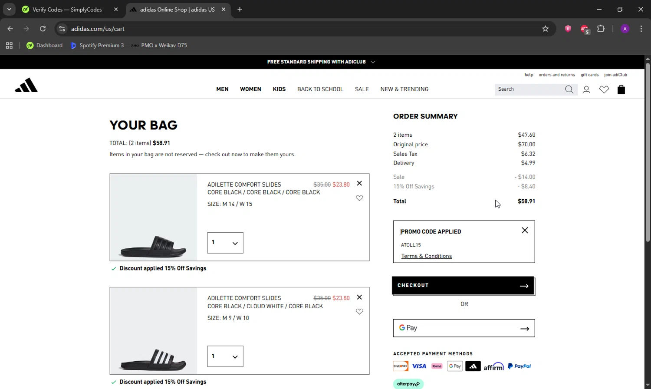The height and width of the screenshot is (389, 651).
Task: Open the gift cards link
Action: click(590, 75)
